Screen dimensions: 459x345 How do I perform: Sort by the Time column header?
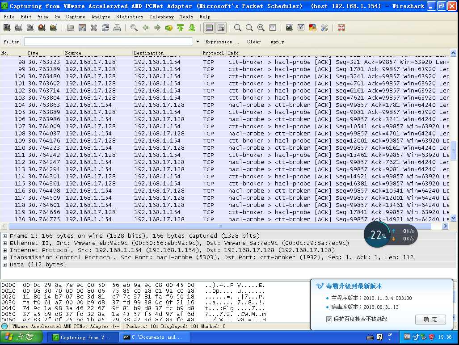pyautogui.click(x=45, y=53)
